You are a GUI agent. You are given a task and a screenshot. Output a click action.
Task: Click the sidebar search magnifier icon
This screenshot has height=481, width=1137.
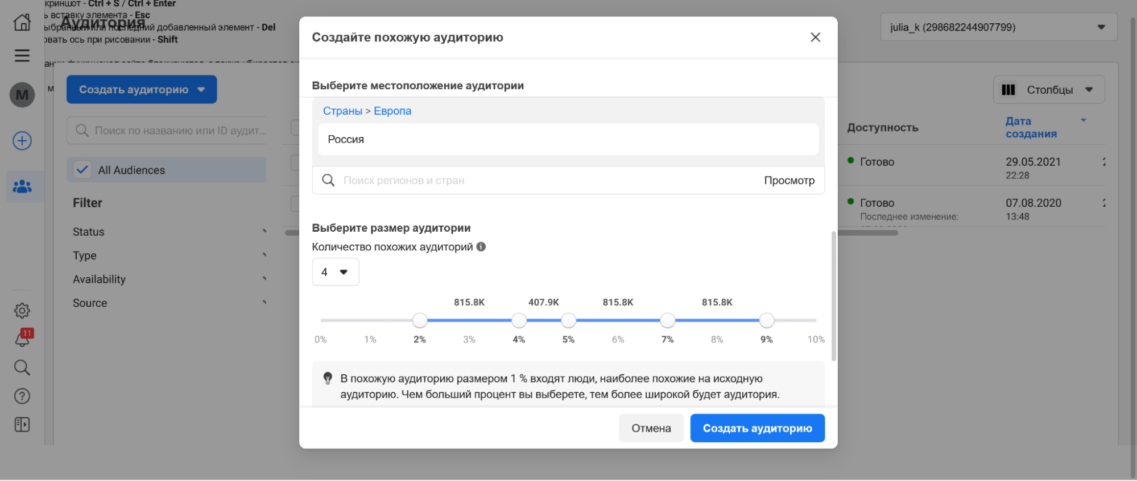(22, 367)
